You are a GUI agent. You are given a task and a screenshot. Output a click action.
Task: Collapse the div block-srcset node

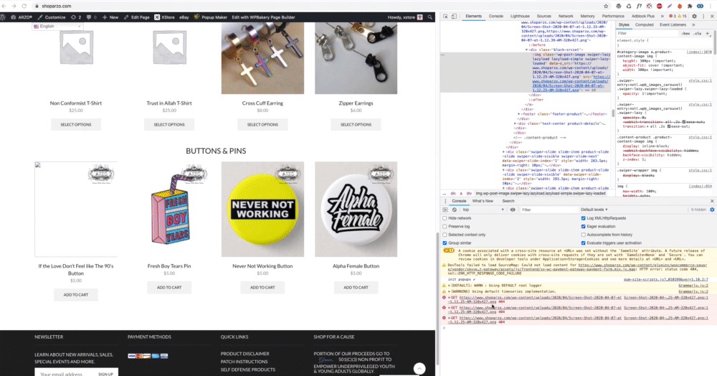(527, 50)
